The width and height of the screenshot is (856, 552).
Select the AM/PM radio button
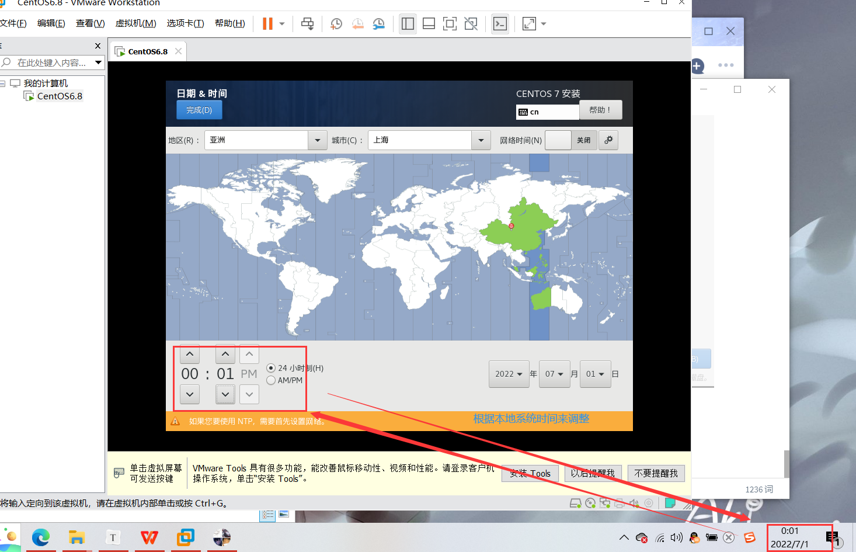(271, 380)
